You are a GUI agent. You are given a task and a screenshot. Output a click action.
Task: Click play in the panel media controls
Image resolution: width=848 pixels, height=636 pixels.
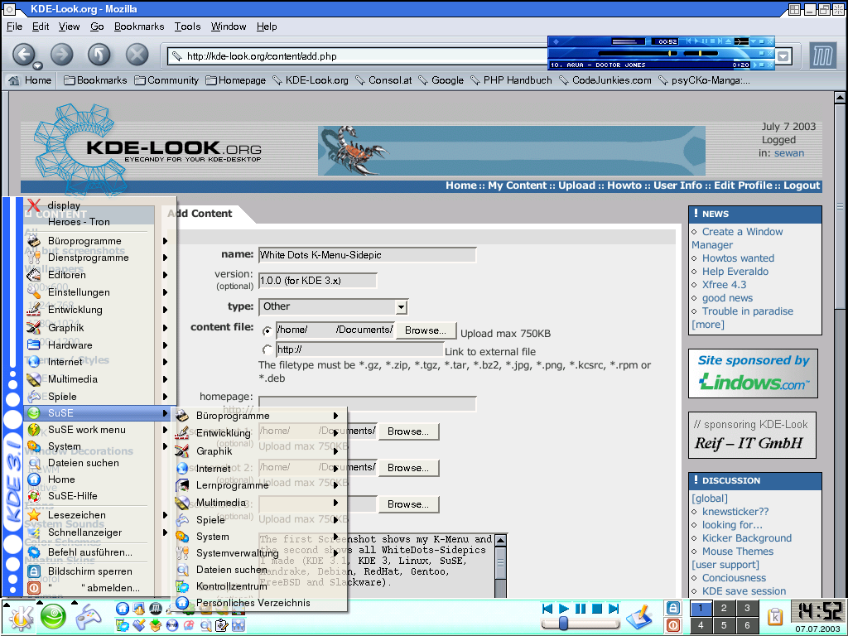point(563,609)
